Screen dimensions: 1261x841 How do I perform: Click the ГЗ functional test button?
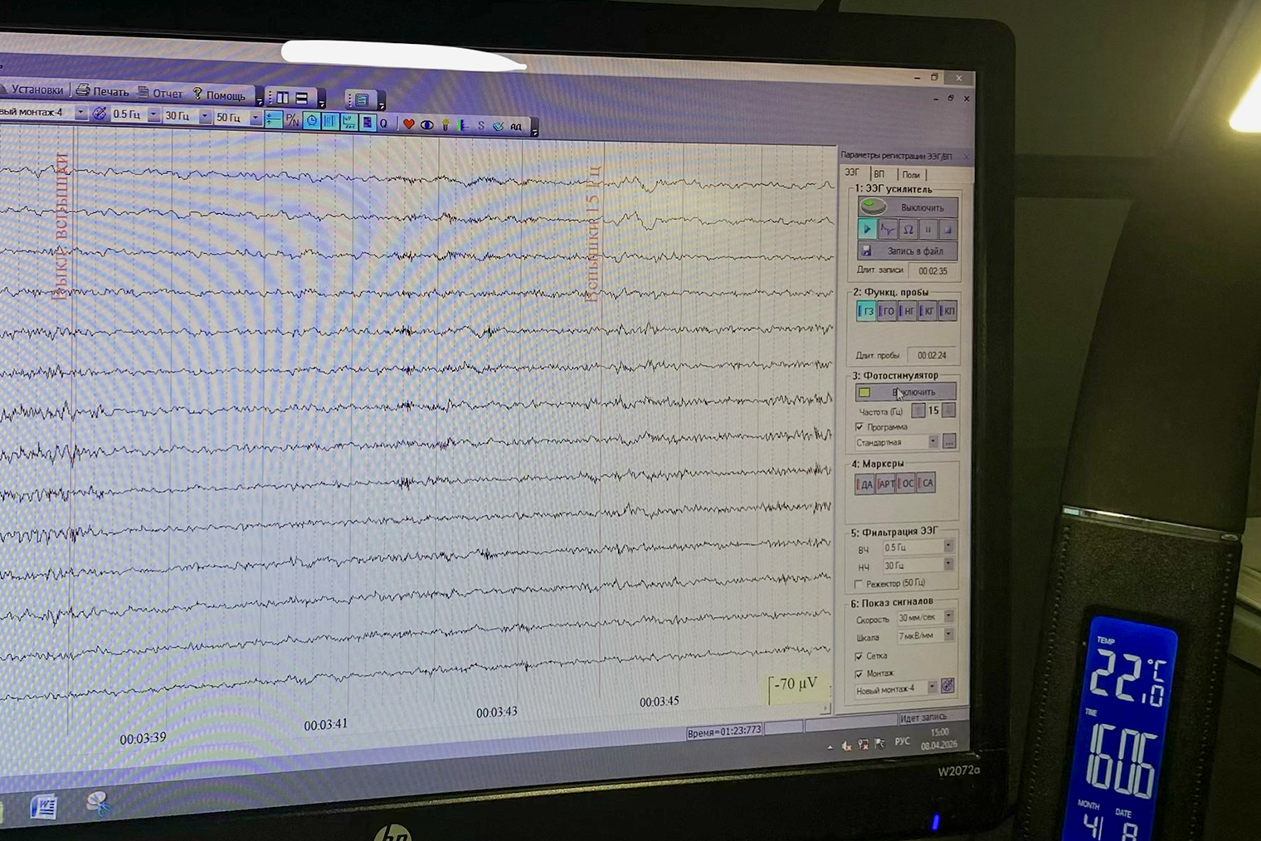pyautogui.click(x=866, y=311)
